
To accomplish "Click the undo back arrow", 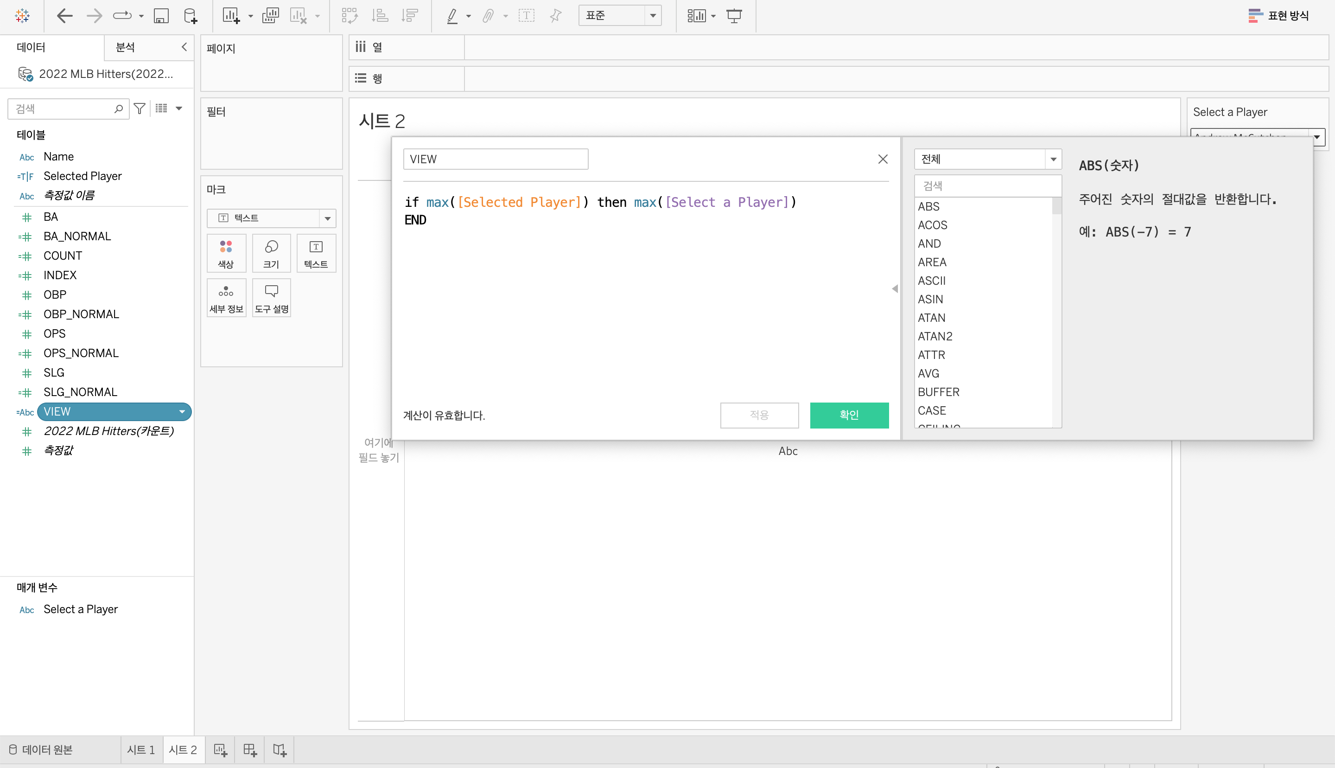I will tap(64, 16).
